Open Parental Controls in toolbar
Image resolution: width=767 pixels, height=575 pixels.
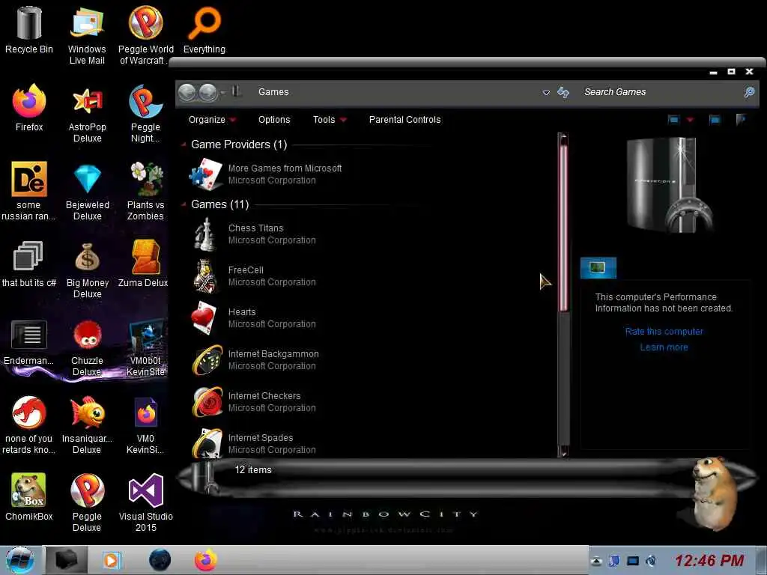tap(404, 120)
